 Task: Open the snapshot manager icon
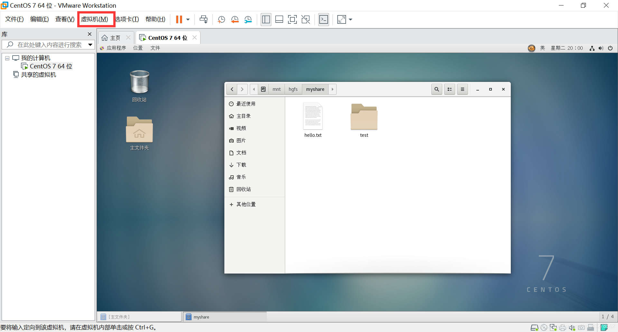[x=248, y=20]
